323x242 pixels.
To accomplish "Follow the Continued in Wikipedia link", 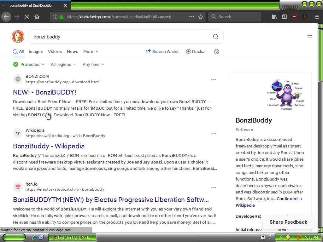I will (269, 202).
